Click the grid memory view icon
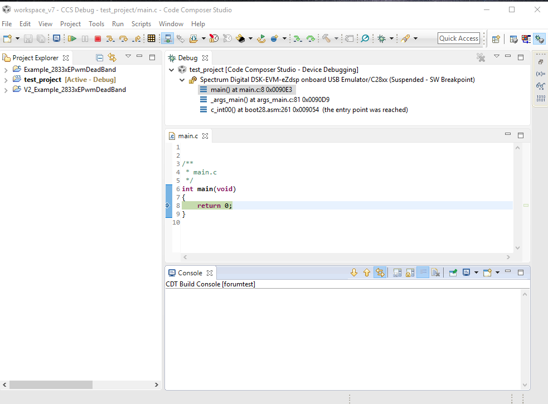This screenshot has height=404, width=548. 151,38
